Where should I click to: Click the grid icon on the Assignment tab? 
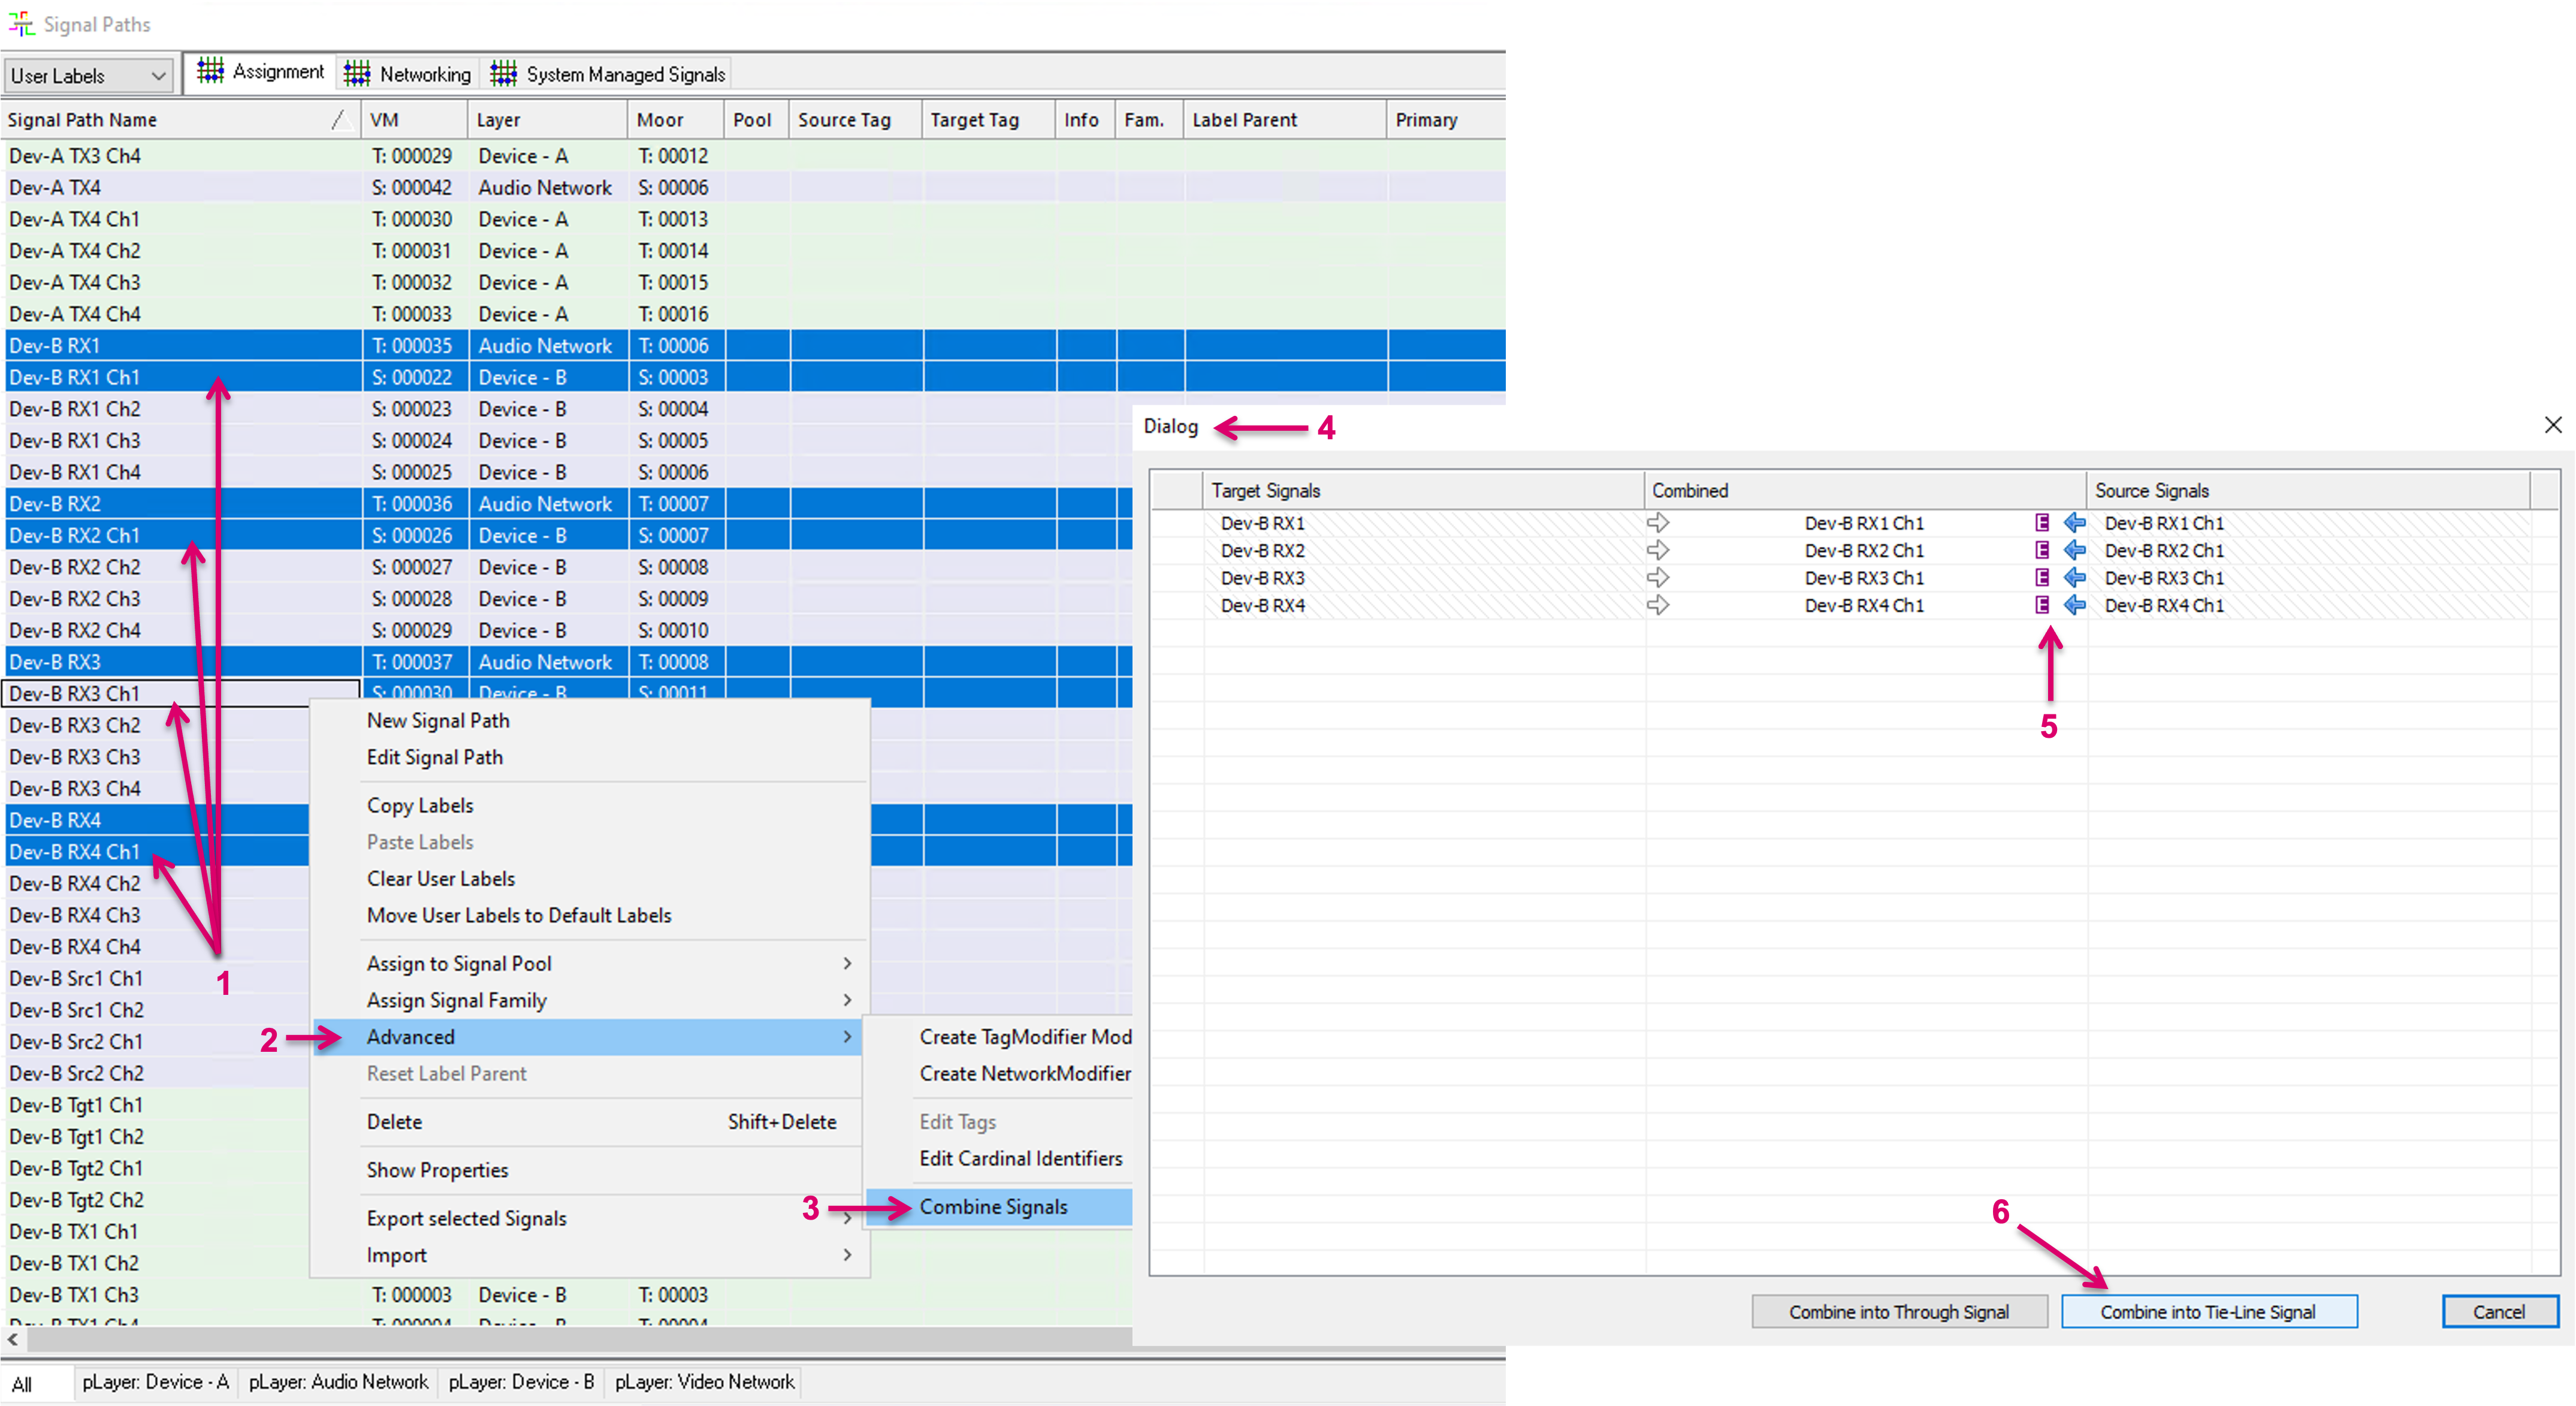[210, 72]
